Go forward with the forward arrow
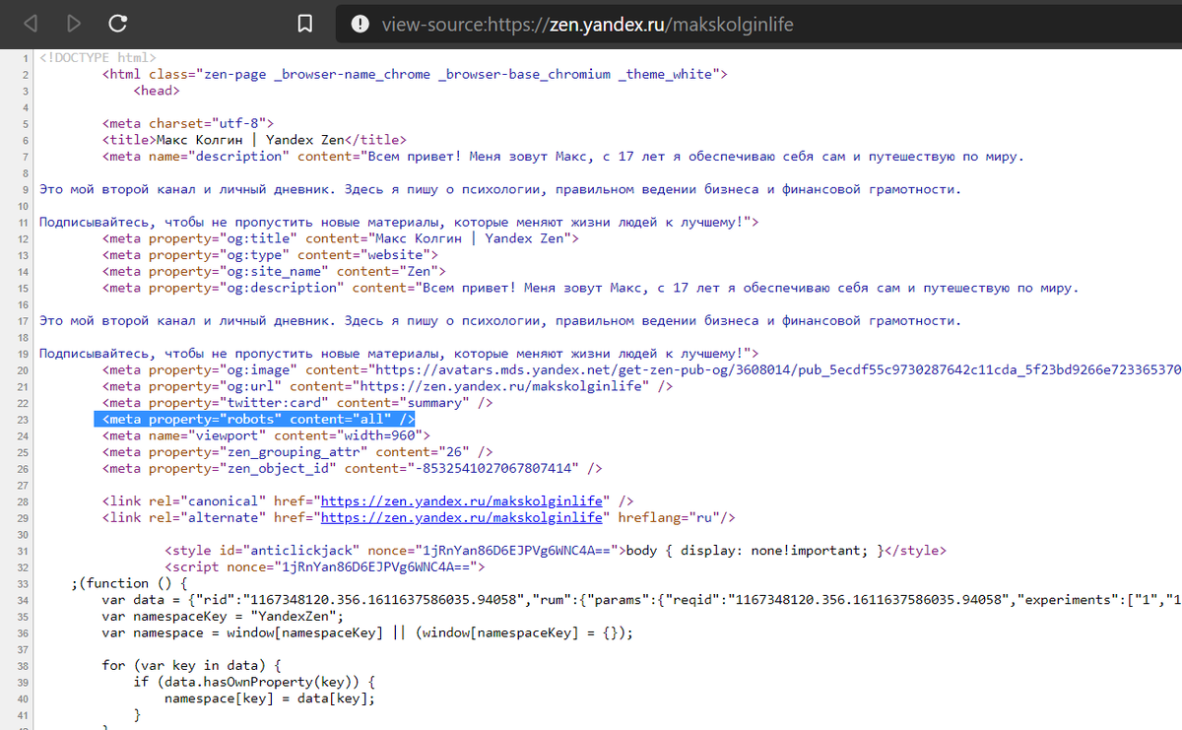1182x730 pixels. click(x=74, y=23)
